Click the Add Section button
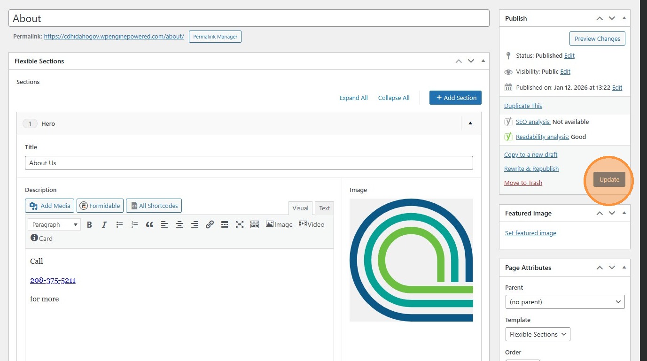Viewport: 647px width, 361px height. tap(455, 98)
